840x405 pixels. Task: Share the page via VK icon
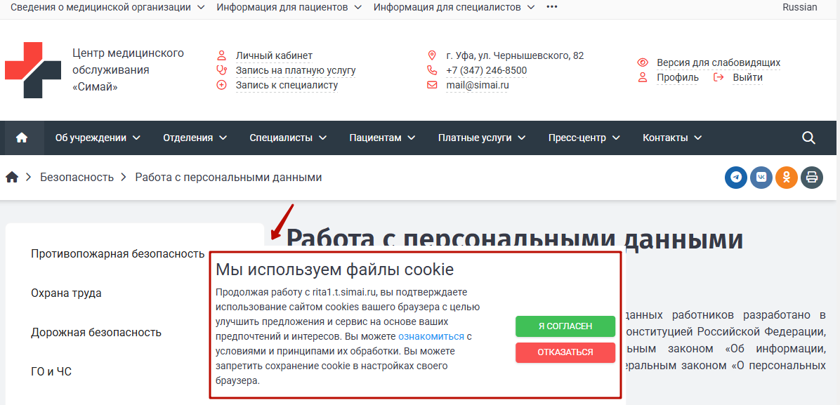tap(761, 177)
